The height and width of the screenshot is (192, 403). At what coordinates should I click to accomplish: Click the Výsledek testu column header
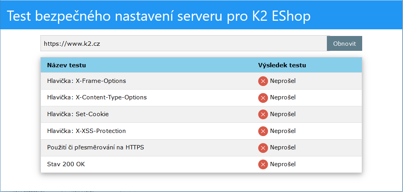282,65
